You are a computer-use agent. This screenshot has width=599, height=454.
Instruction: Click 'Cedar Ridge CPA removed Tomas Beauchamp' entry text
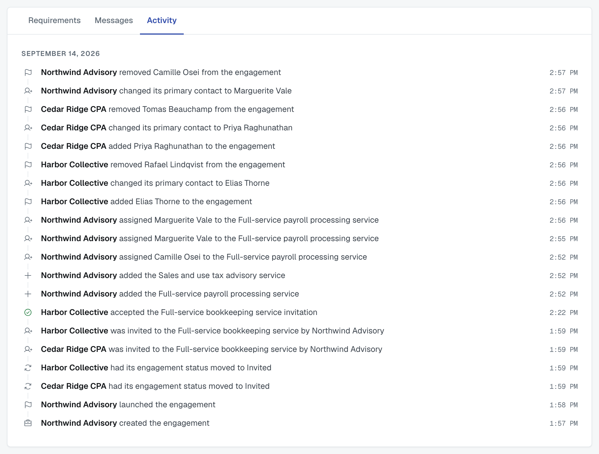point(167,109)
